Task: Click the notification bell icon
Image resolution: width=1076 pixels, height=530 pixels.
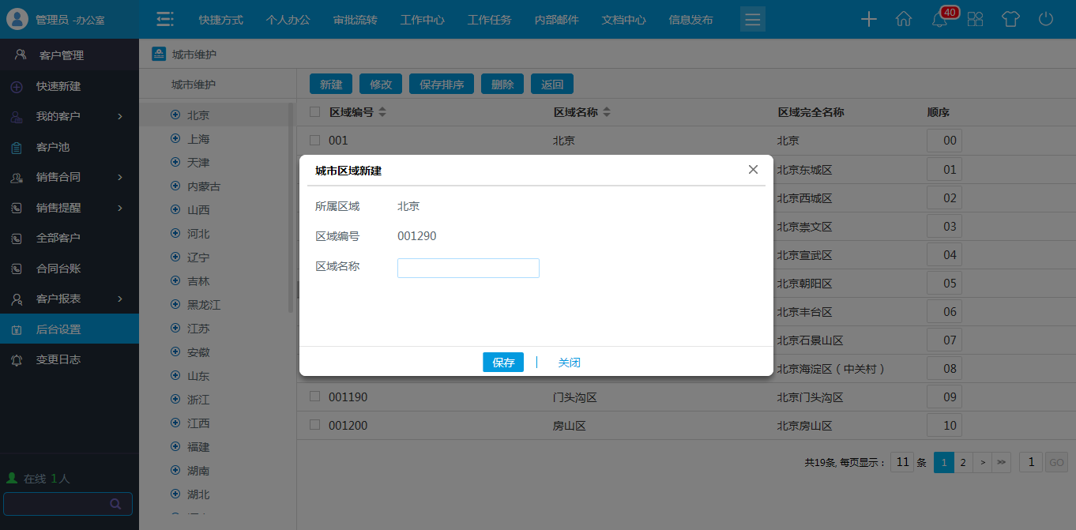Action: (x=939, y=20)
